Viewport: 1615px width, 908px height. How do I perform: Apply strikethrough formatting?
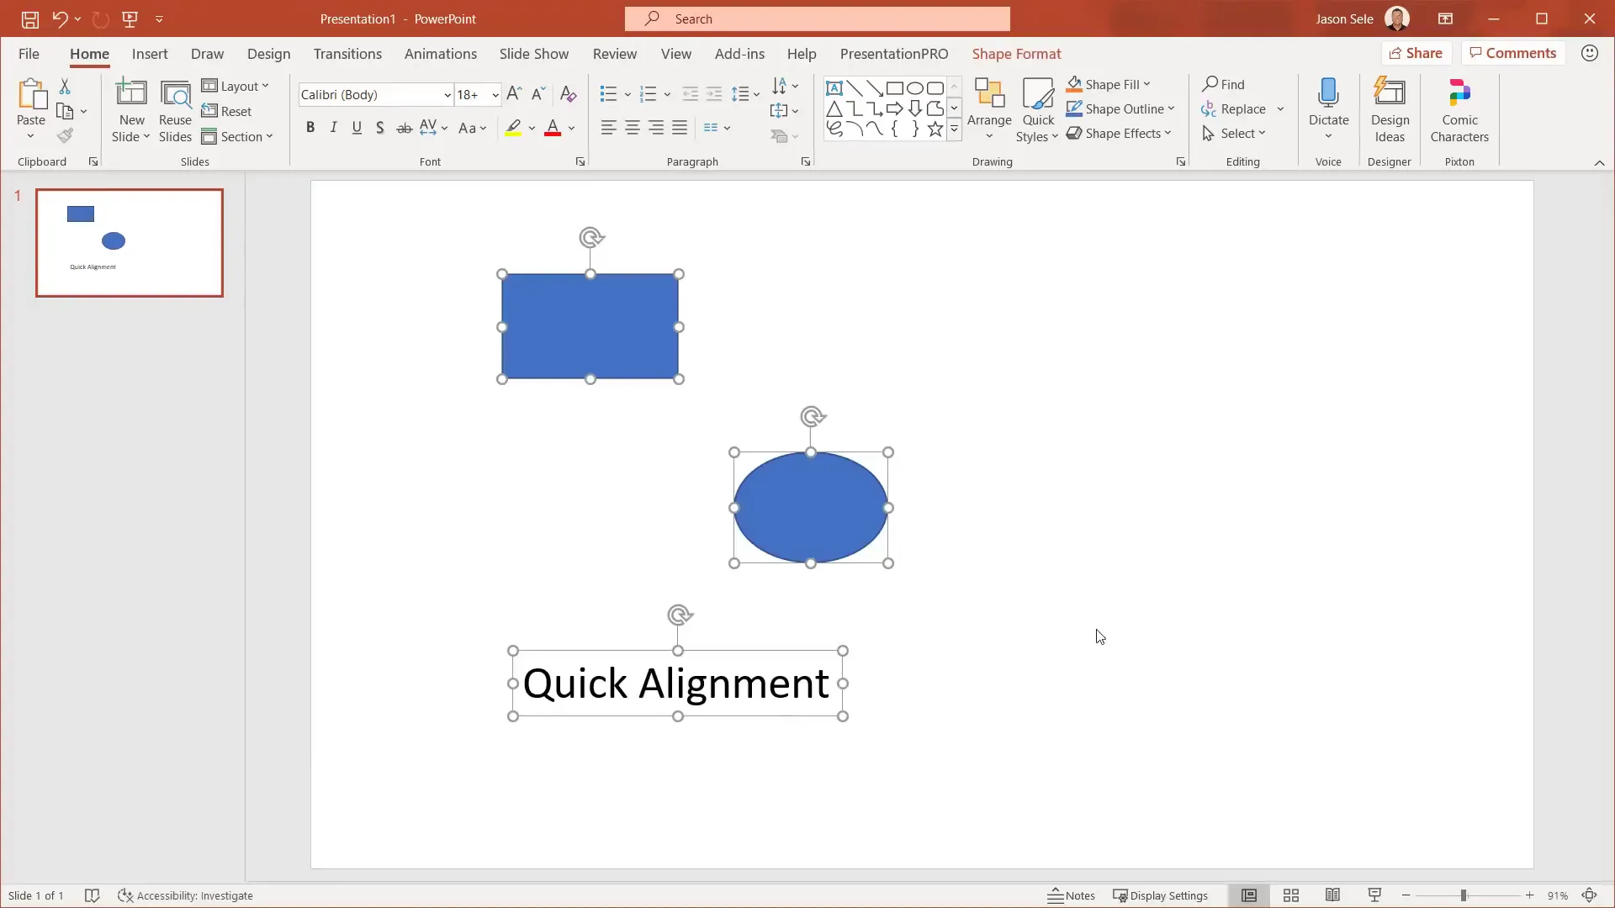tap(404, 128)
